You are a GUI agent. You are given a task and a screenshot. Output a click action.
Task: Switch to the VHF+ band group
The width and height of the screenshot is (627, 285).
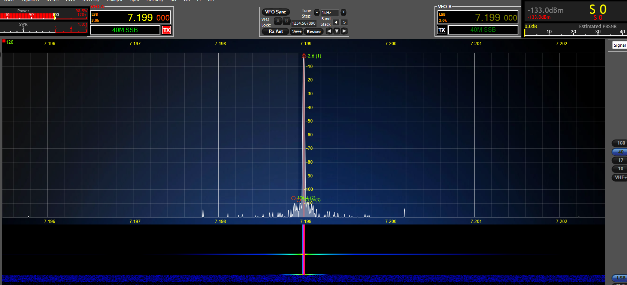[x=620, y=177]
